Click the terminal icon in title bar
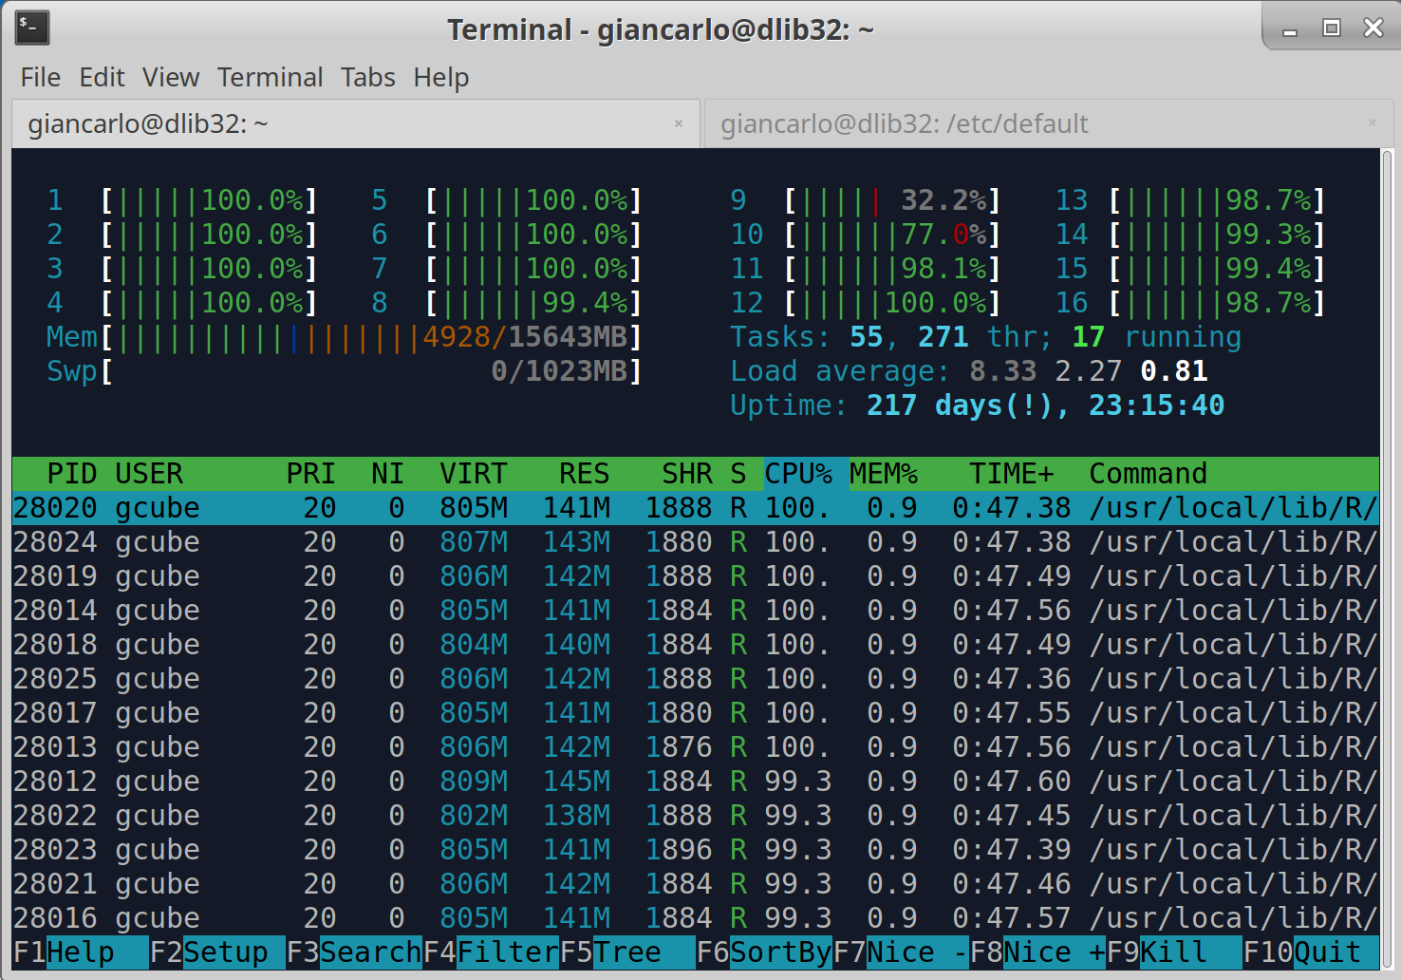 point(32,28)
